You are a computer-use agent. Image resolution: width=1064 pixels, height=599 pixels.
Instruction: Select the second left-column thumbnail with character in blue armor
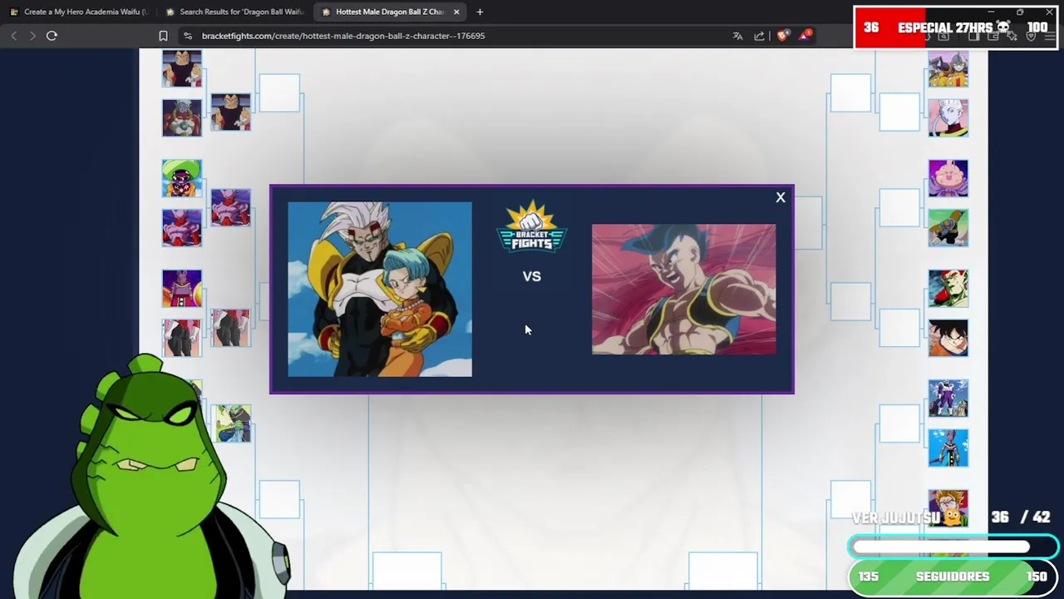[x=182, y=117]
